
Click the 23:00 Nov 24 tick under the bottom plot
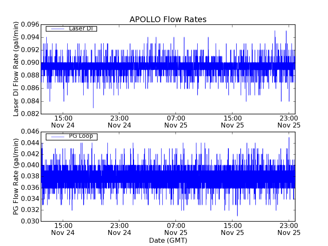pos(119,229)
